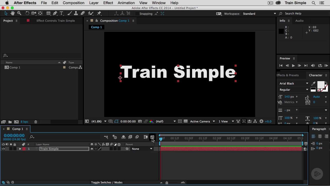Select the Pen tool
Screen dimensions: 330x186
tap(55, 13)
